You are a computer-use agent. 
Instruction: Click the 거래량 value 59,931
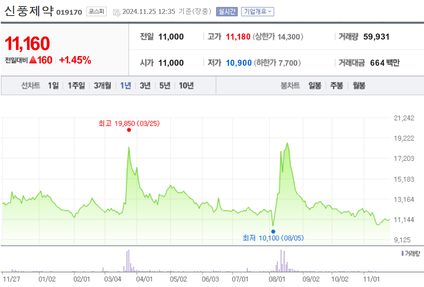[x=377, y=37]
